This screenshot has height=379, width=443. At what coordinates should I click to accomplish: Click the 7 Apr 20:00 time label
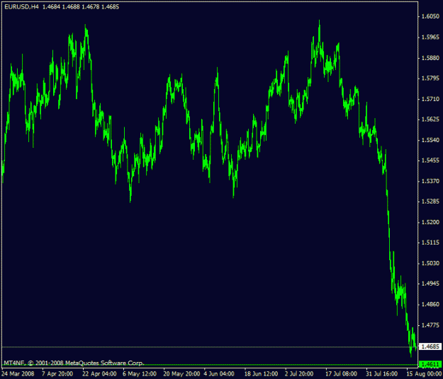(x=57, y=374)
